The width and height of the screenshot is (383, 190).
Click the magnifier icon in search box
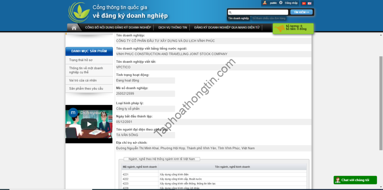click(x=230, y=12)
